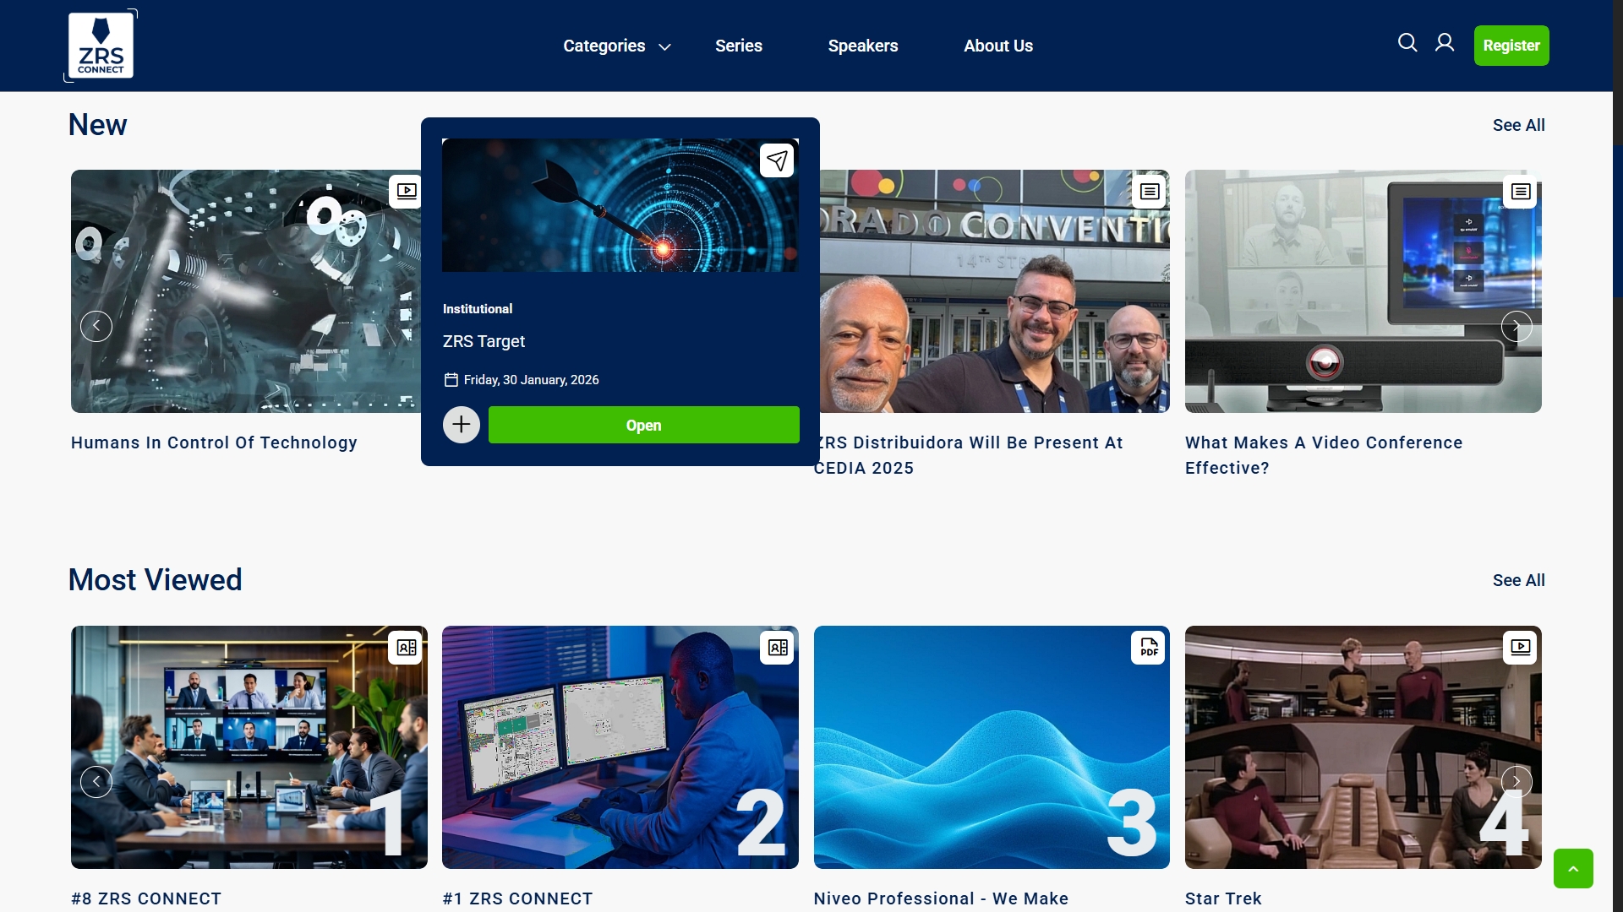This screenshot has height=912, width=1623.
Task: Click the Institutional category label
Action: tap(478, 309)
